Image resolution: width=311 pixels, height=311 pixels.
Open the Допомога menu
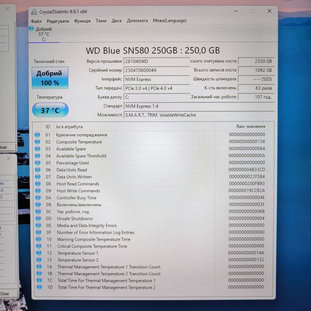pyautogui.click(x=137, y=20)
